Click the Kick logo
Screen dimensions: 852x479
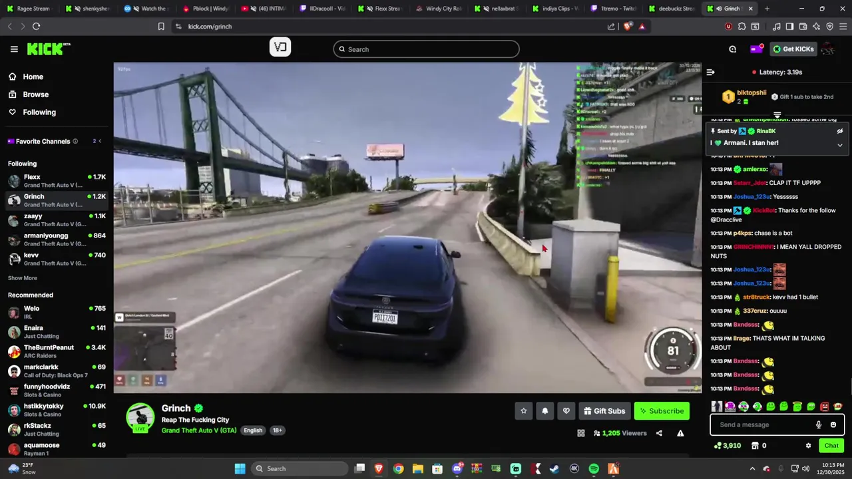click(49, 49)
